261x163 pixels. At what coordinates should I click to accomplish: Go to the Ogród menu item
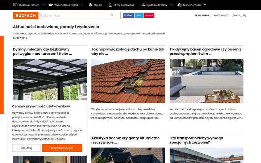tap(98, 5)
